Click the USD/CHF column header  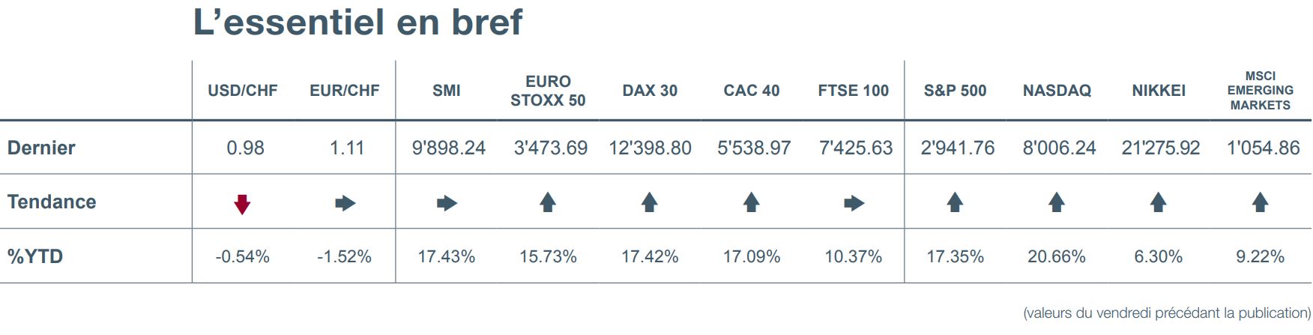[x=243, y=91]
